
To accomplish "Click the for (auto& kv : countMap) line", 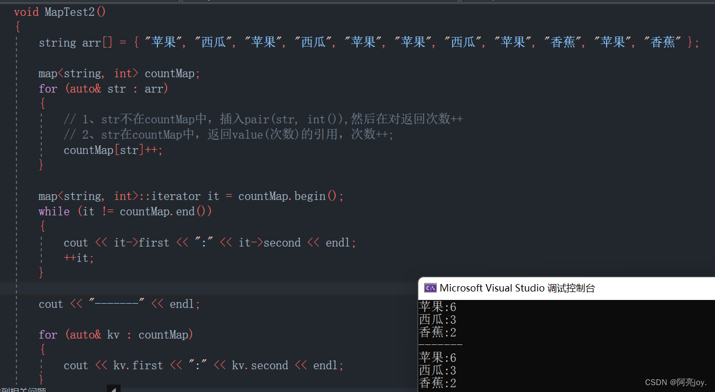I will click(x=116, y=335).
